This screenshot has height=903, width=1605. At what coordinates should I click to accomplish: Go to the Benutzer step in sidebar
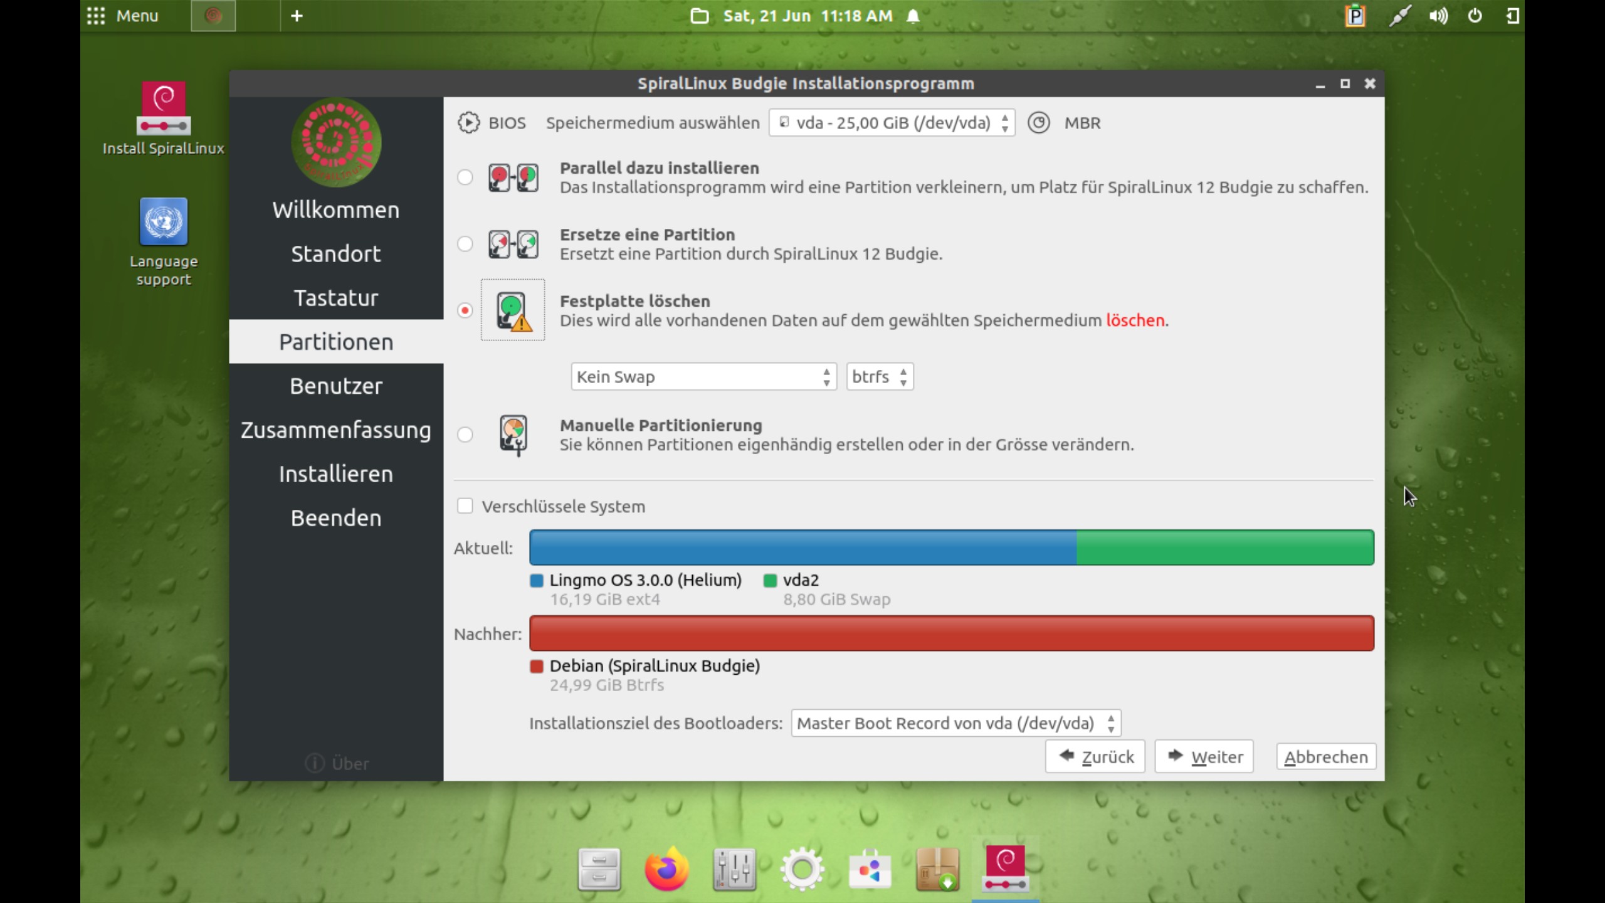336,386
